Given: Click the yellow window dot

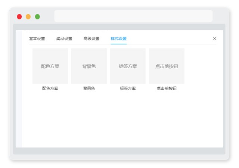Looking at the screenshot, I should (28, 17).
